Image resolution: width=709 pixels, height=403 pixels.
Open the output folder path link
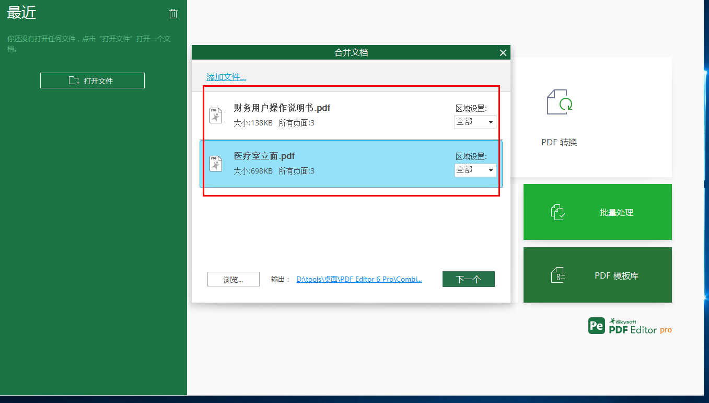click(x=359, y=279)
